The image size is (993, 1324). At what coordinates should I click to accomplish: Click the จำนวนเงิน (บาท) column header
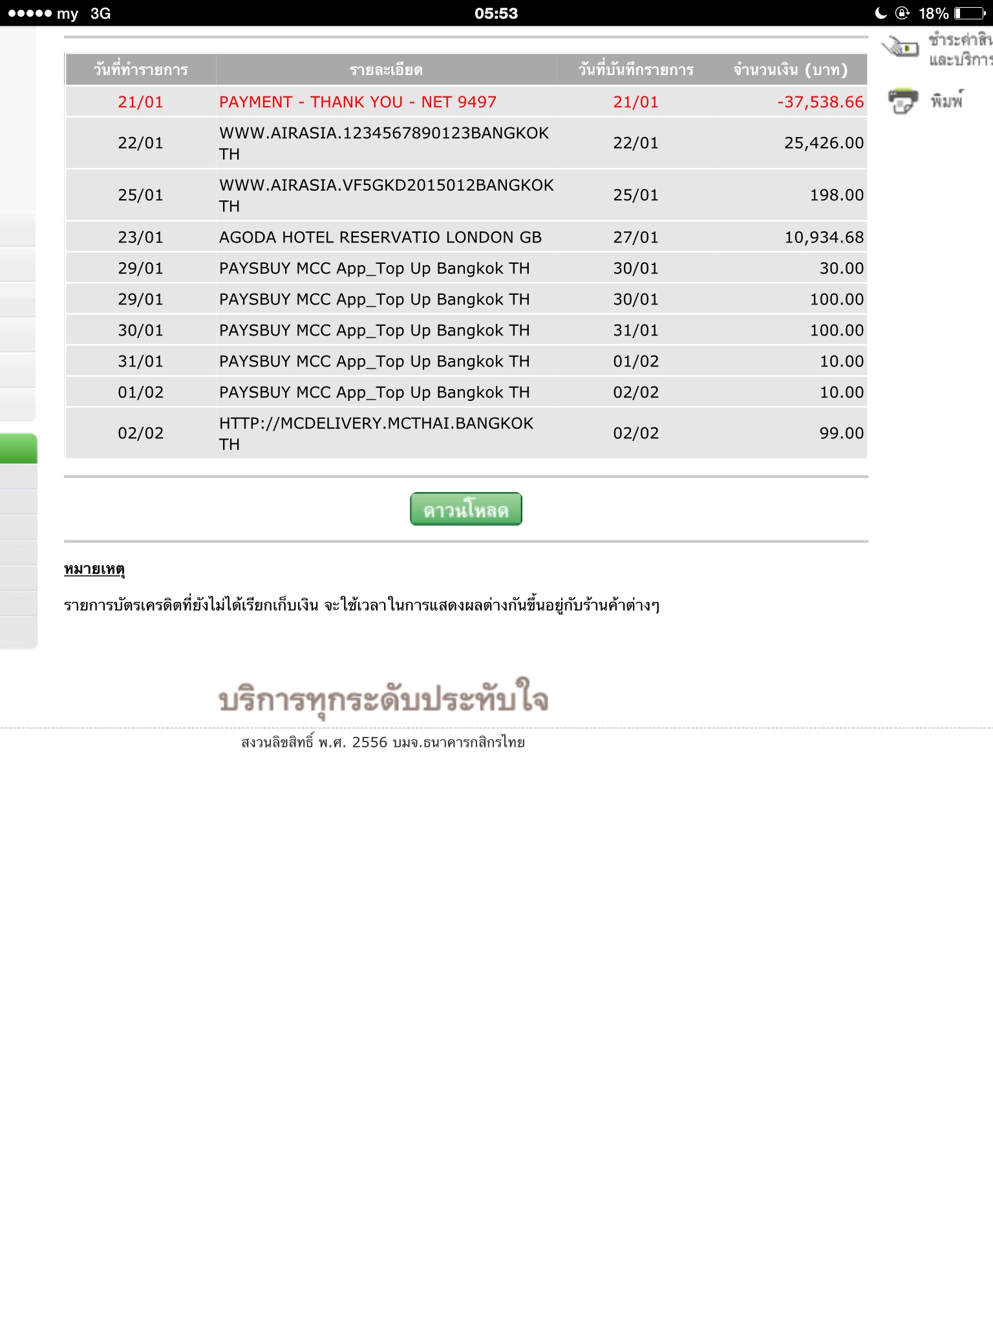[790, 69]
